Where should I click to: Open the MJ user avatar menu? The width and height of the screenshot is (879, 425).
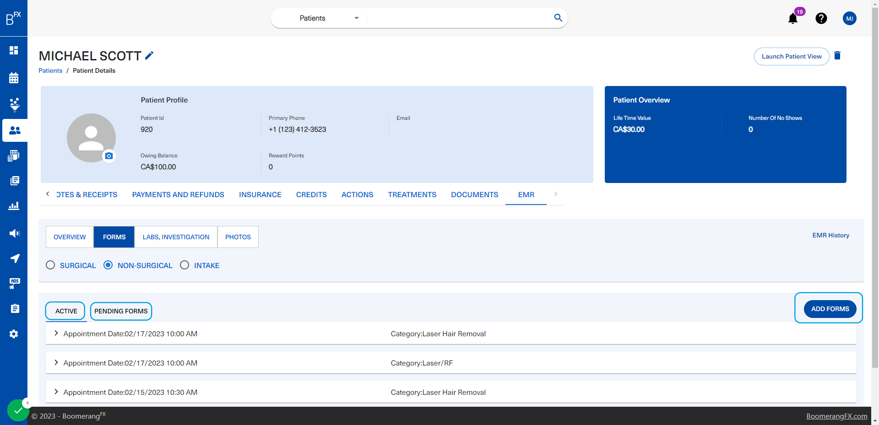(x=850, y=18)
